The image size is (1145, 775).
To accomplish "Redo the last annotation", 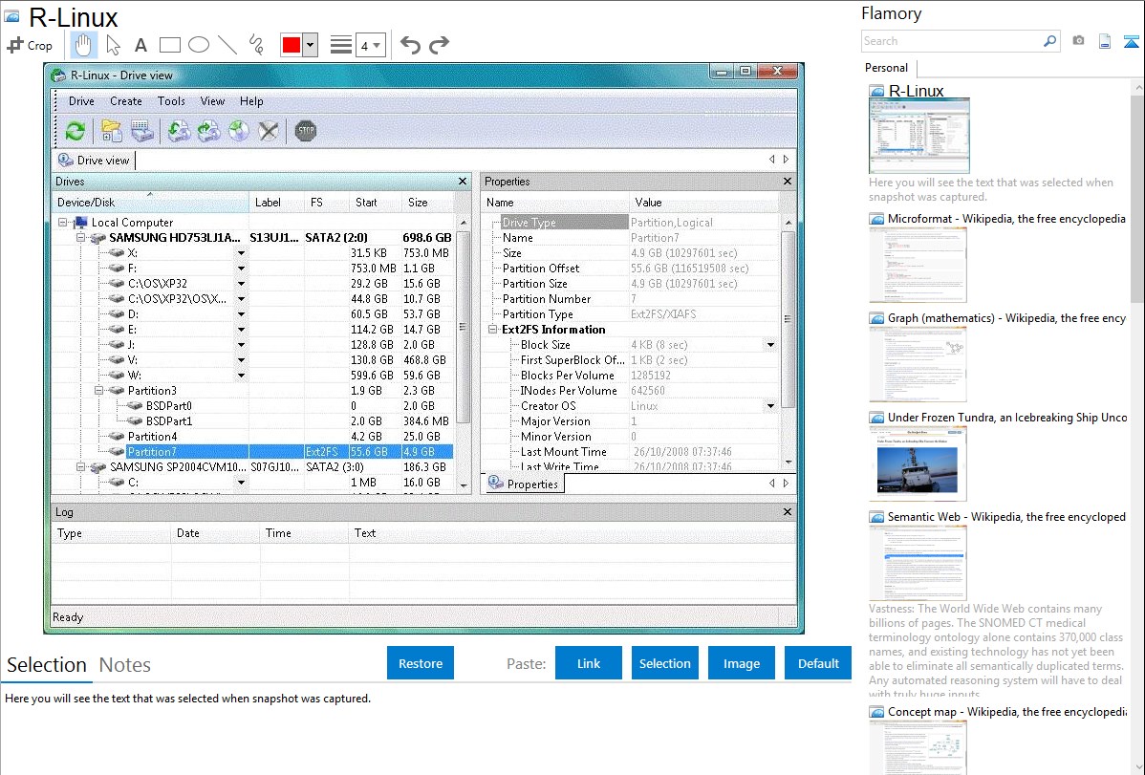I will (x=439, y=45).
